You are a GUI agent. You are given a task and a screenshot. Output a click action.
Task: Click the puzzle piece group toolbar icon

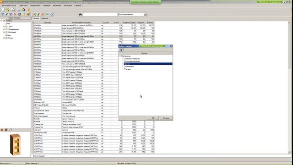coord(28,14)
